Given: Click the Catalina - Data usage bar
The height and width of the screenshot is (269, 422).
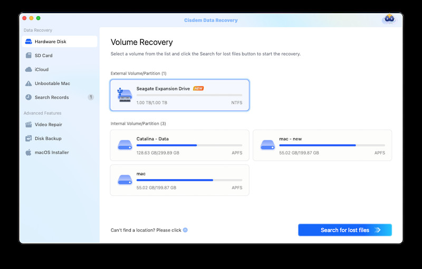Looking at the screenshot, I should (189, 145).
